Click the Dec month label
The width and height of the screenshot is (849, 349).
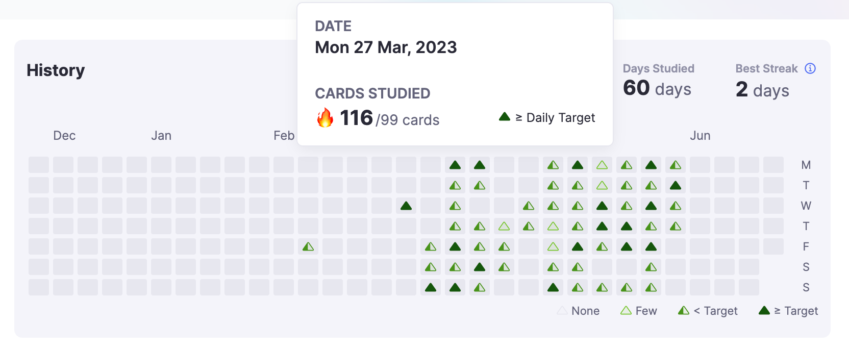pos(64,136)
